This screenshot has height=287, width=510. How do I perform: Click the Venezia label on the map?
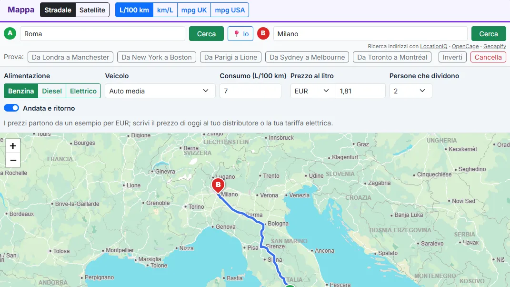[x=299, y=195]
